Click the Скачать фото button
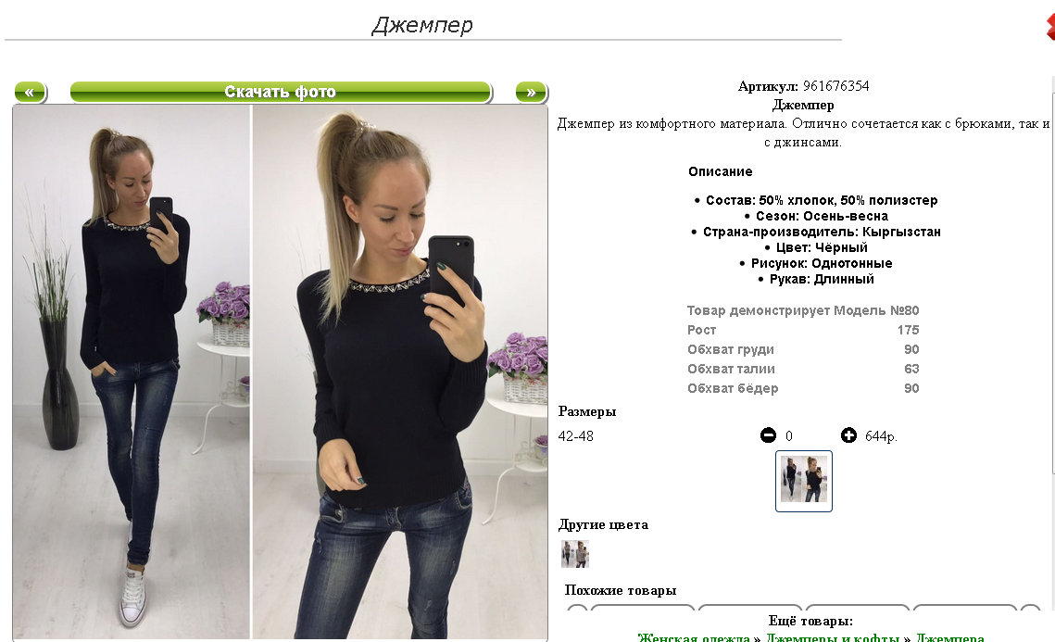1055x642 pixels. 281,93
